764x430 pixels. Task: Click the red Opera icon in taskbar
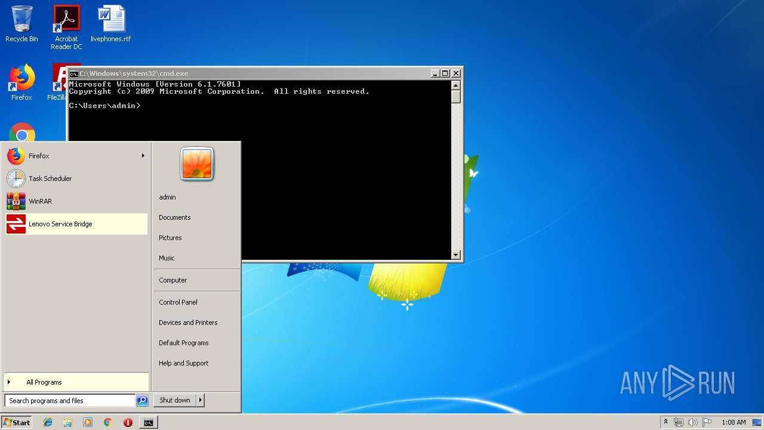[128, 422]
